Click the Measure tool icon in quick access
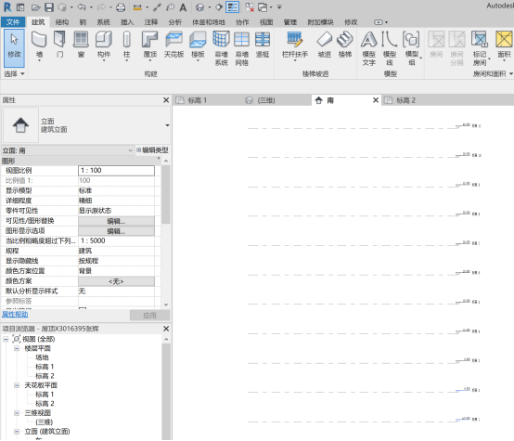514x441 pixels. (x=137, y=7)
